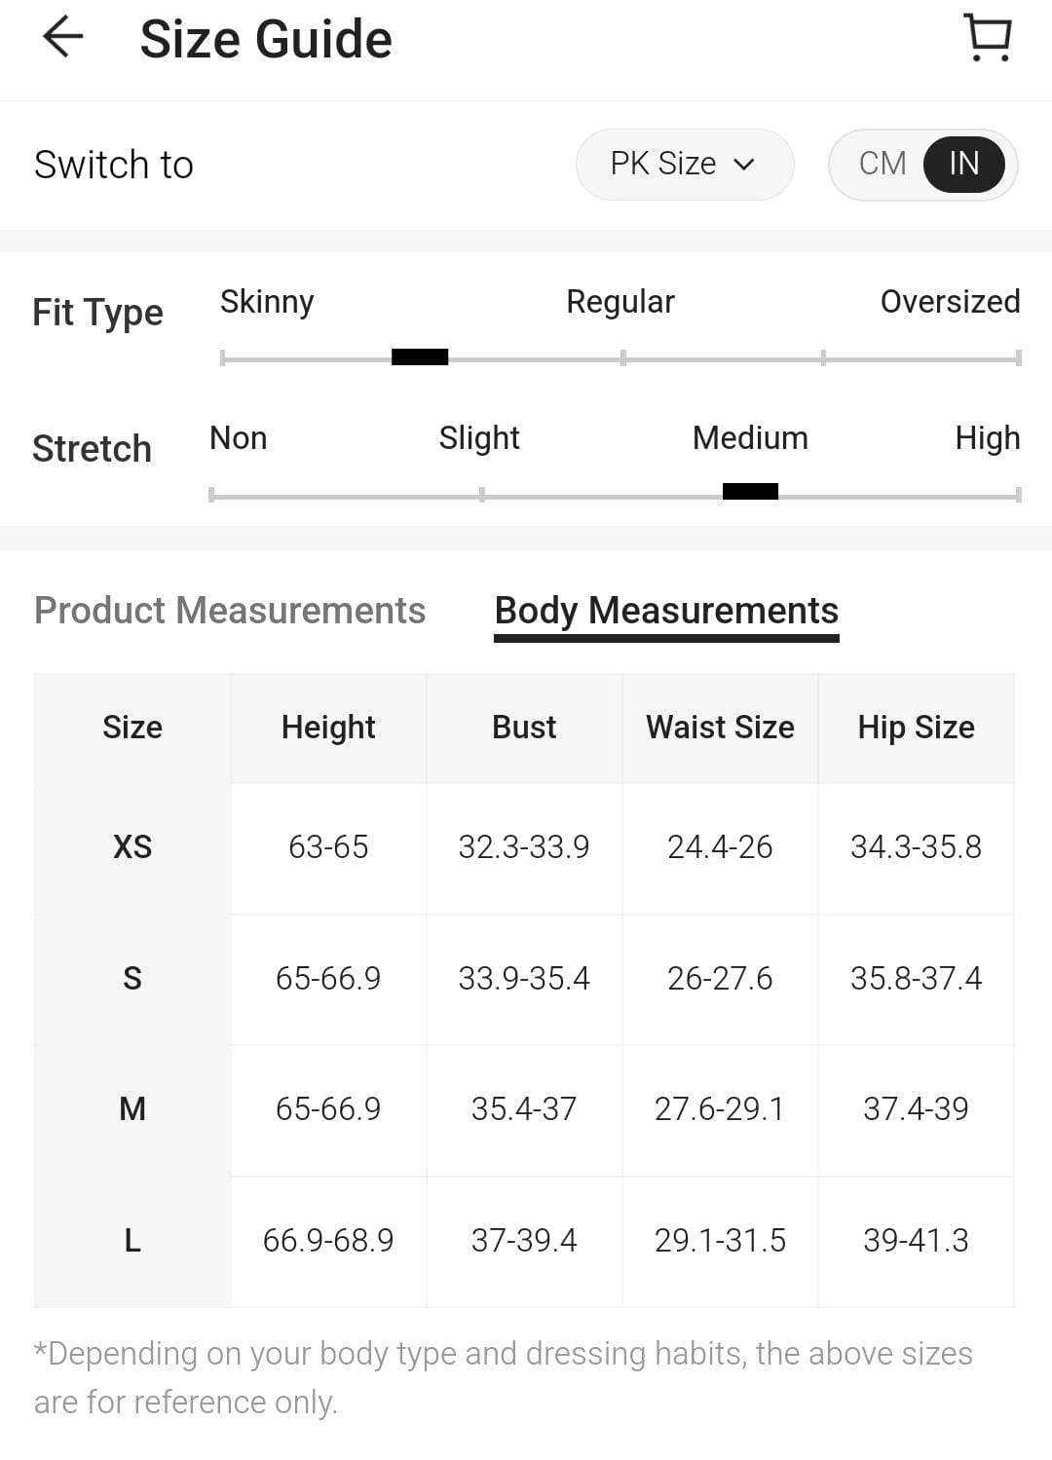Tap the Waist Size column header

pyautogui.click(x=720, y=728)
